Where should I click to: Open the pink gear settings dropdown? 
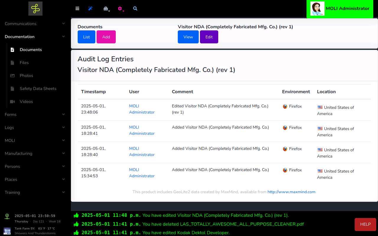[120, 9]
